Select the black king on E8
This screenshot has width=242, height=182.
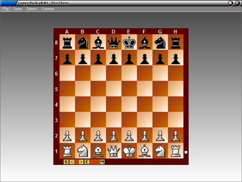point(129,42)
